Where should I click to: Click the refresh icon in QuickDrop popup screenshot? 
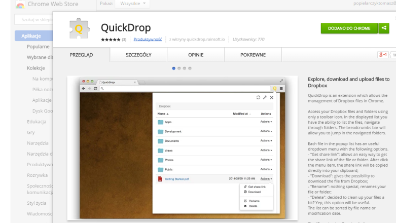point(258,97)
